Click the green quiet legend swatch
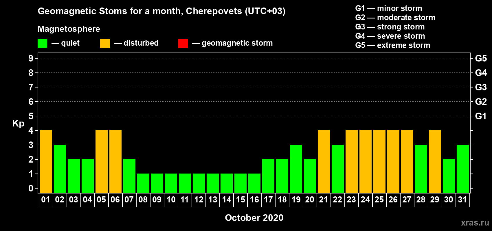Viewport: 492px width, 231px height. coord(42,44)
